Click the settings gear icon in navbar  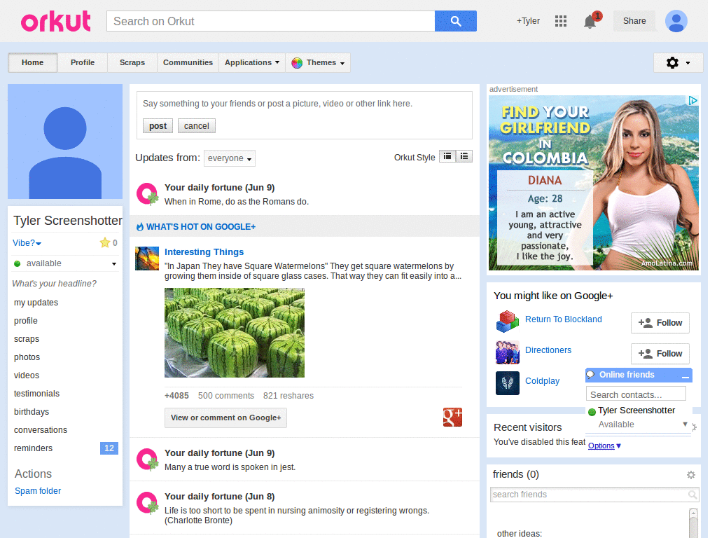[x=672, y=62]
